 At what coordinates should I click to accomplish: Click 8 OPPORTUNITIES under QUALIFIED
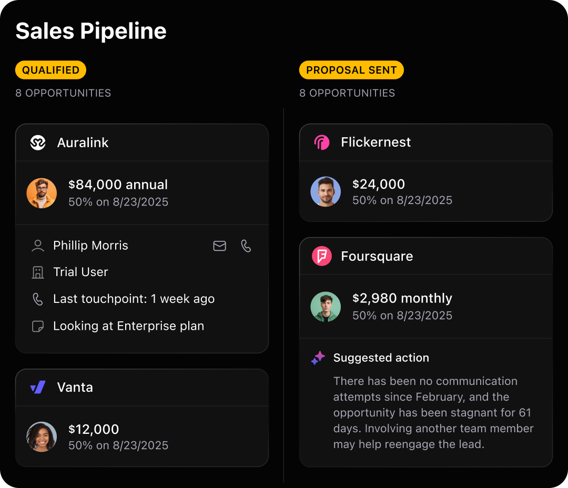pos(63,93)
